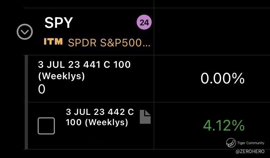This screenshot has width=270, height=158.
Task: Click the ITM tag label
Action: [x=53, y=41]
